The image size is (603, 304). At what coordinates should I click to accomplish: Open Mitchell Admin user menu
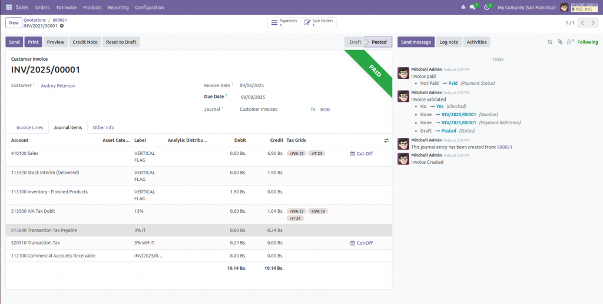579,7
